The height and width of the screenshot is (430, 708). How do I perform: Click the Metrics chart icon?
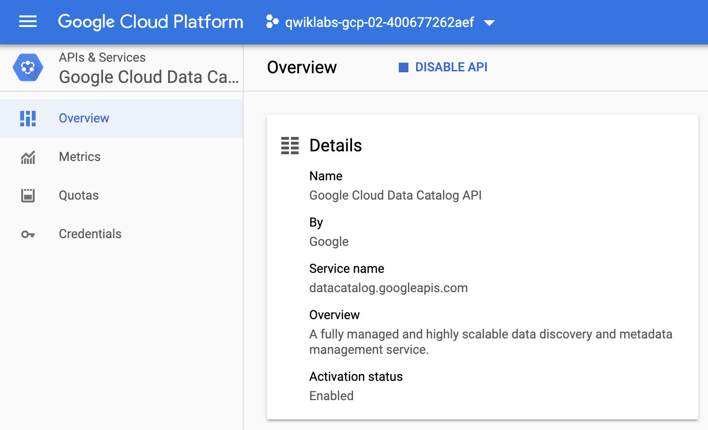click(x=28, y=157)
